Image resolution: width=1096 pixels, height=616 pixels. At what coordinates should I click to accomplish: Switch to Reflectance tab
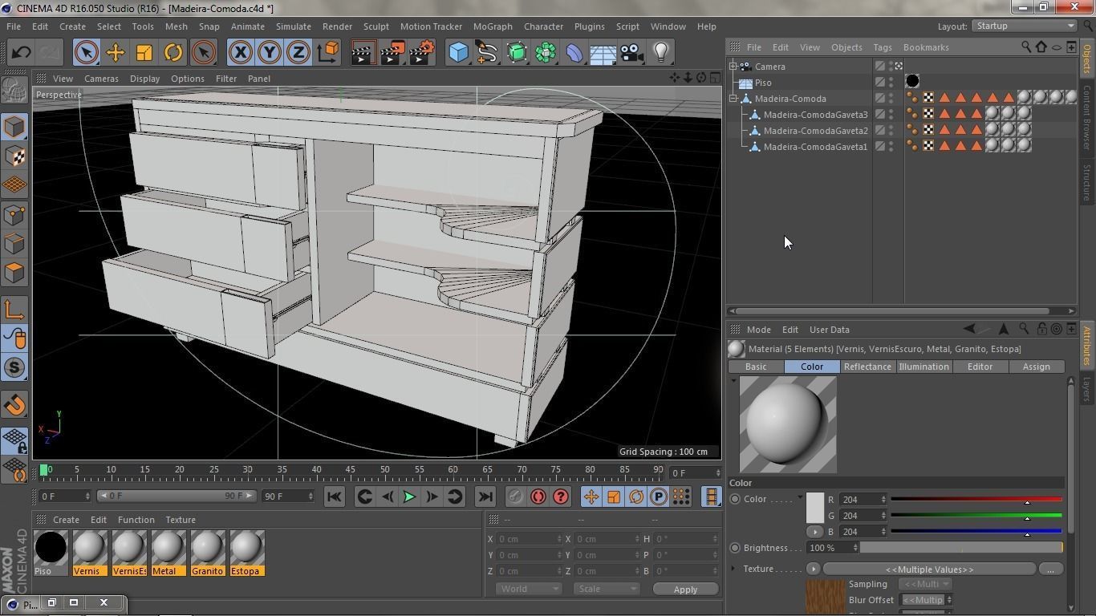click(x=867, y=367)
